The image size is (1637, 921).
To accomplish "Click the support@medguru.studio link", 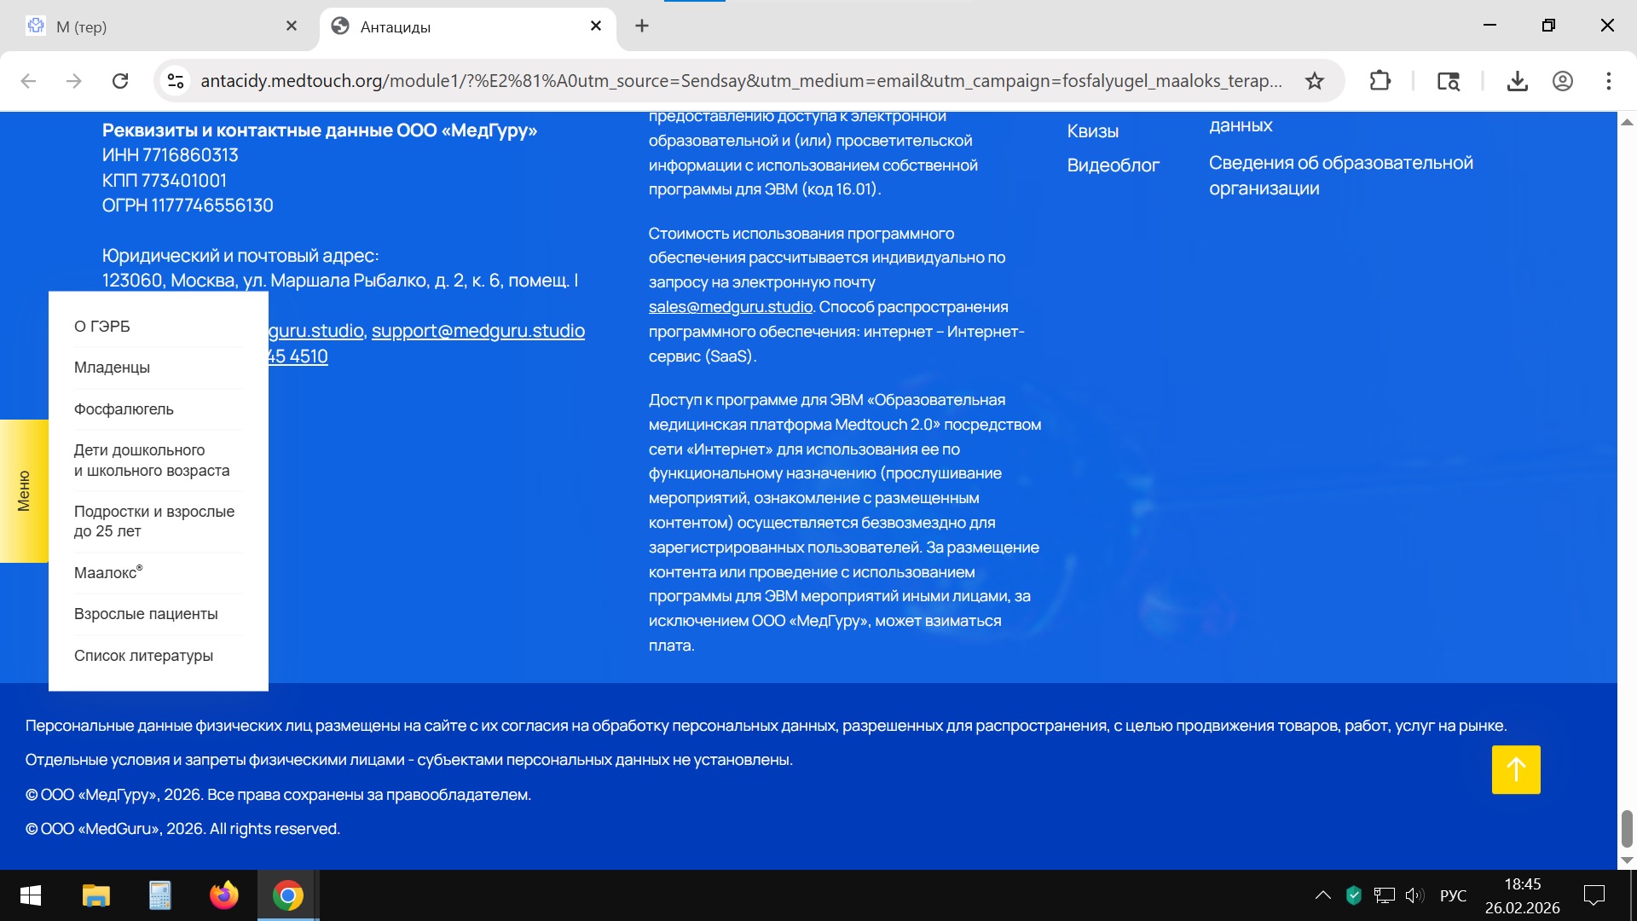I will click(x=477, y=331).
